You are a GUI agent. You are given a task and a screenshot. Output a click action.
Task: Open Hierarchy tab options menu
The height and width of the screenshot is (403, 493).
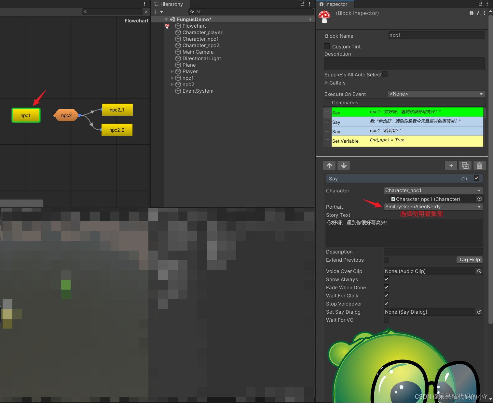[x=309, y=4]
